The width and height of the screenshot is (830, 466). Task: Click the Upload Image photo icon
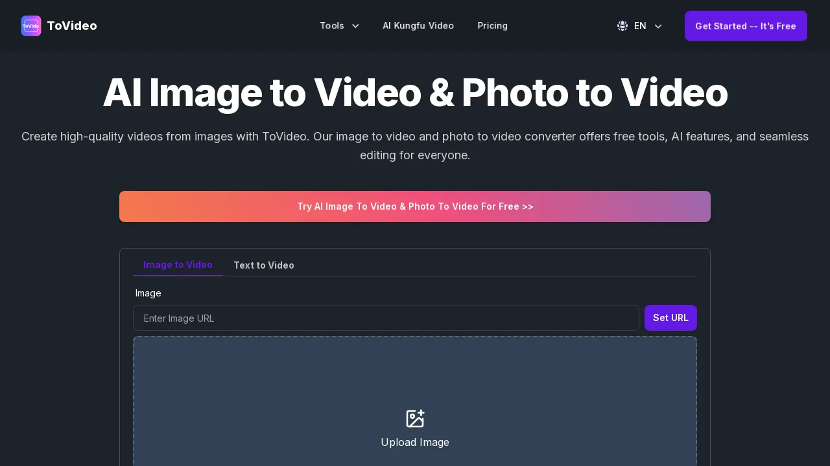[x=415, y=418]
